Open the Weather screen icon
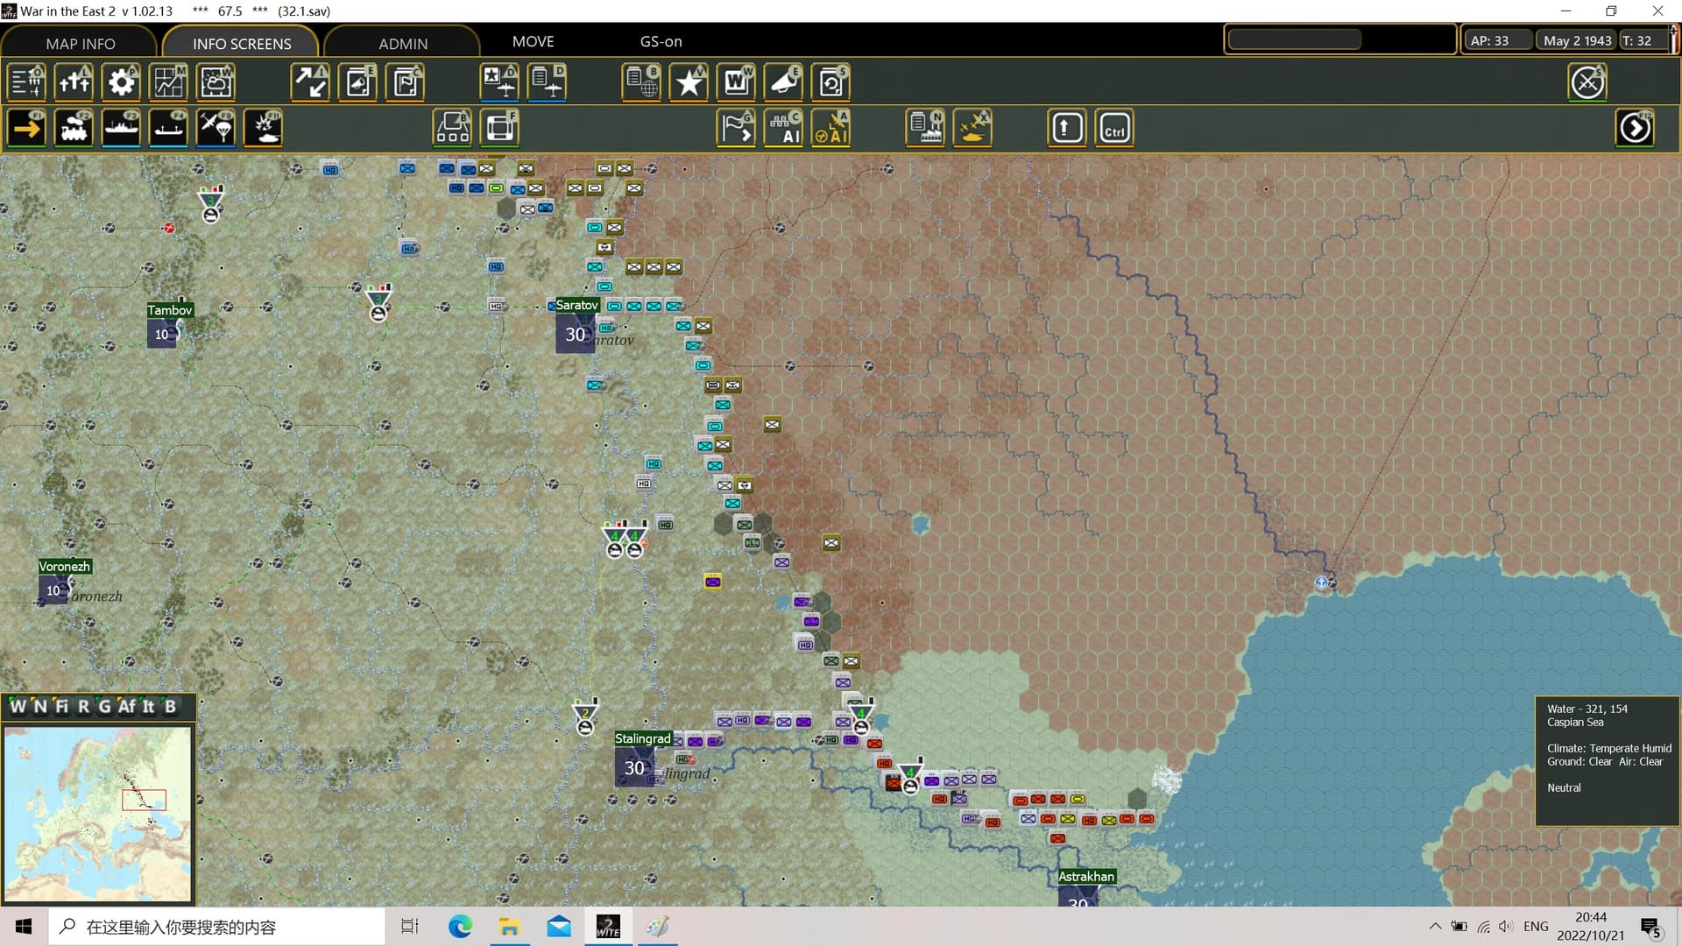 216,82
